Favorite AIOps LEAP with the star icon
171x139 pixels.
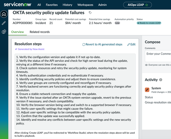pyautogui.click(x=147, y=5)
